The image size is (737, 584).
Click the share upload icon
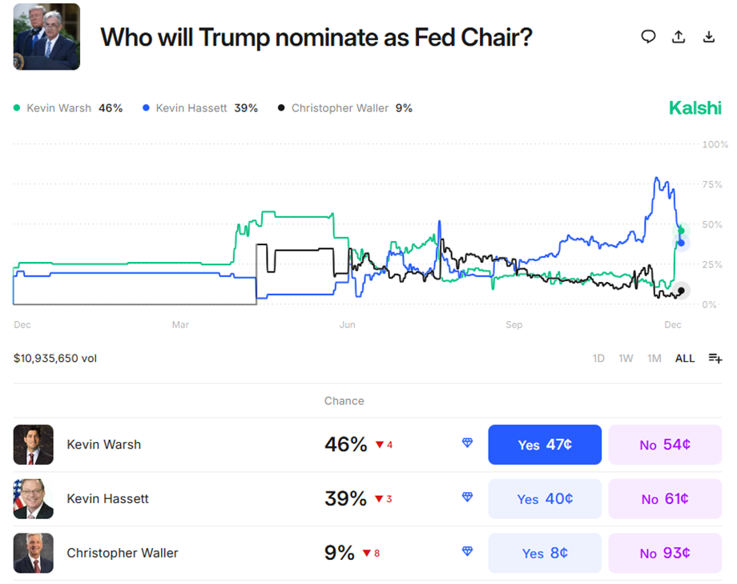point(679,37)
